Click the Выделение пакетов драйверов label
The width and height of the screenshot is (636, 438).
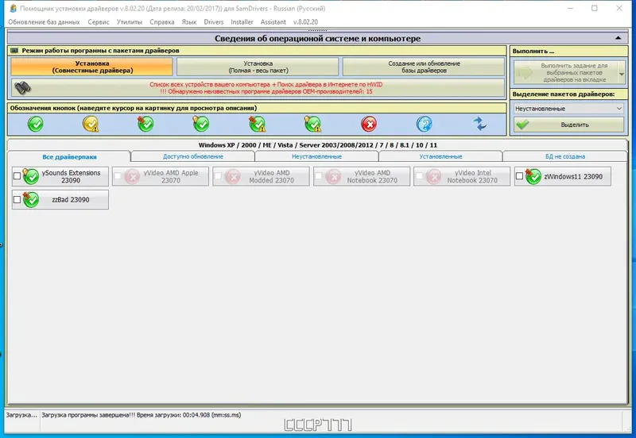point(564,94)
